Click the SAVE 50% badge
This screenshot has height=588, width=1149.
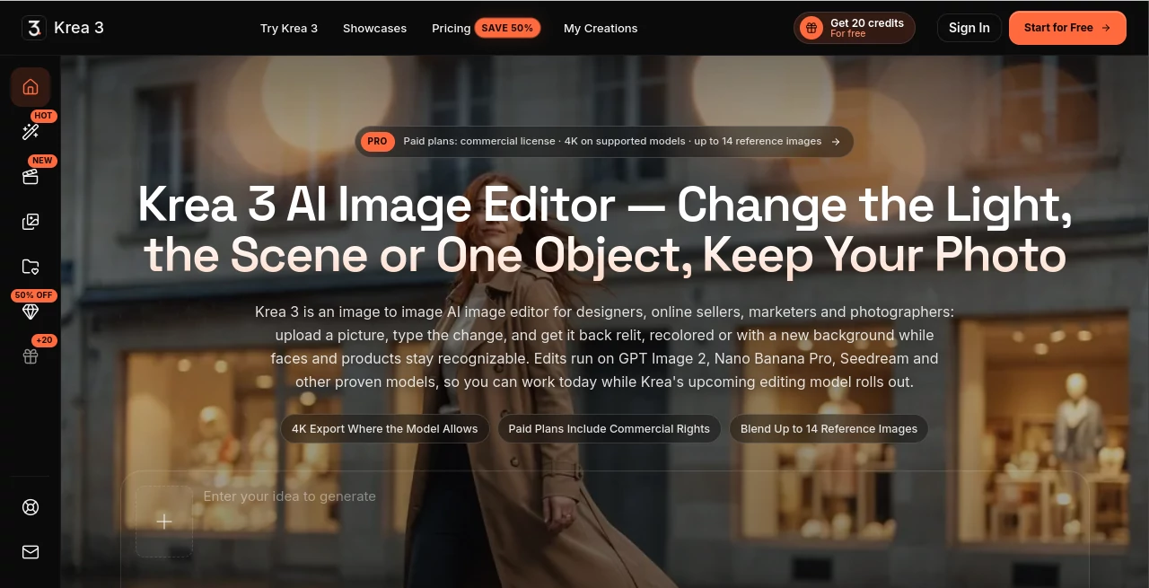[x=507, y=28]
